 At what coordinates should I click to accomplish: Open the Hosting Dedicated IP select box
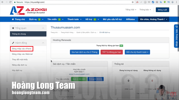(79, 97)
